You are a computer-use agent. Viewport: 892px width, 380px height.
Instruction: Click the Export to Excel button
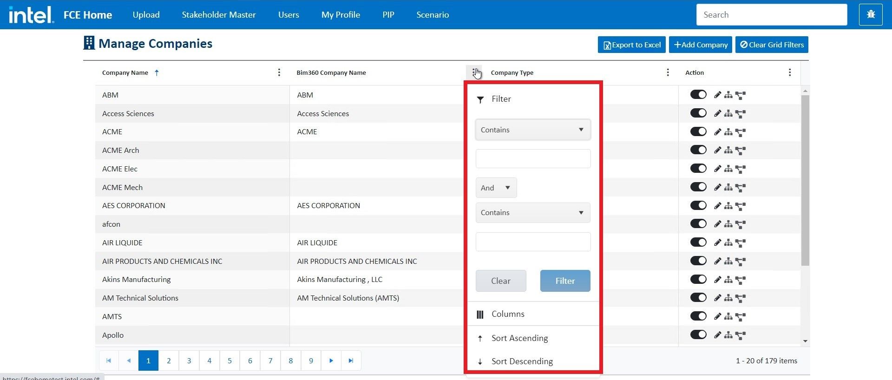631,45
